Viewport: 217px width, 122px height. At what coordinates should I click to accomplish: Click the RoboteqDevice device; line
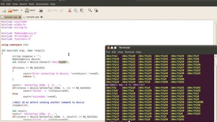pyautogui.click(x=26, y=59)
